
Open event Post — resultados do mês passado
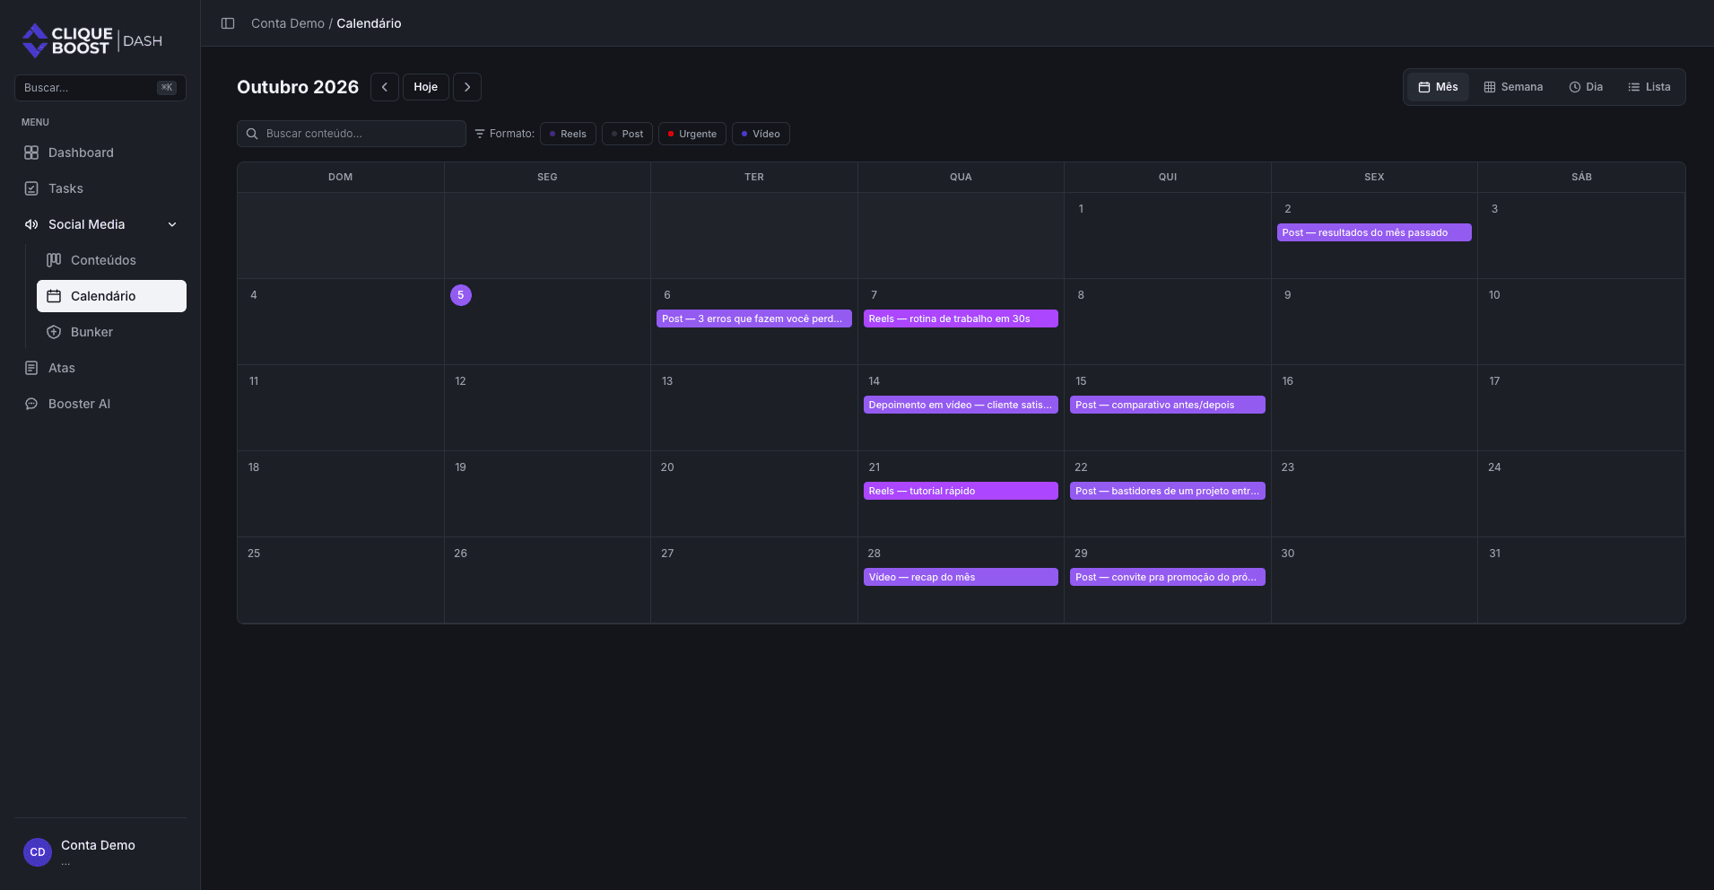1374,232
